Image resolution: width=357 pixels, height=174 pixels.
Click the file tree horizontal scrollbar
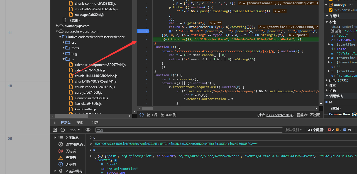72,116
